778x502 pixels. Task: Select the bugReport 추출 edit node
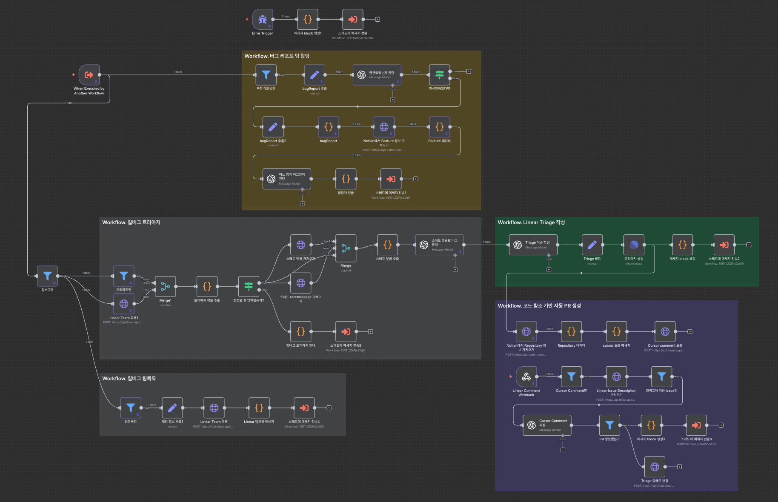315,75
